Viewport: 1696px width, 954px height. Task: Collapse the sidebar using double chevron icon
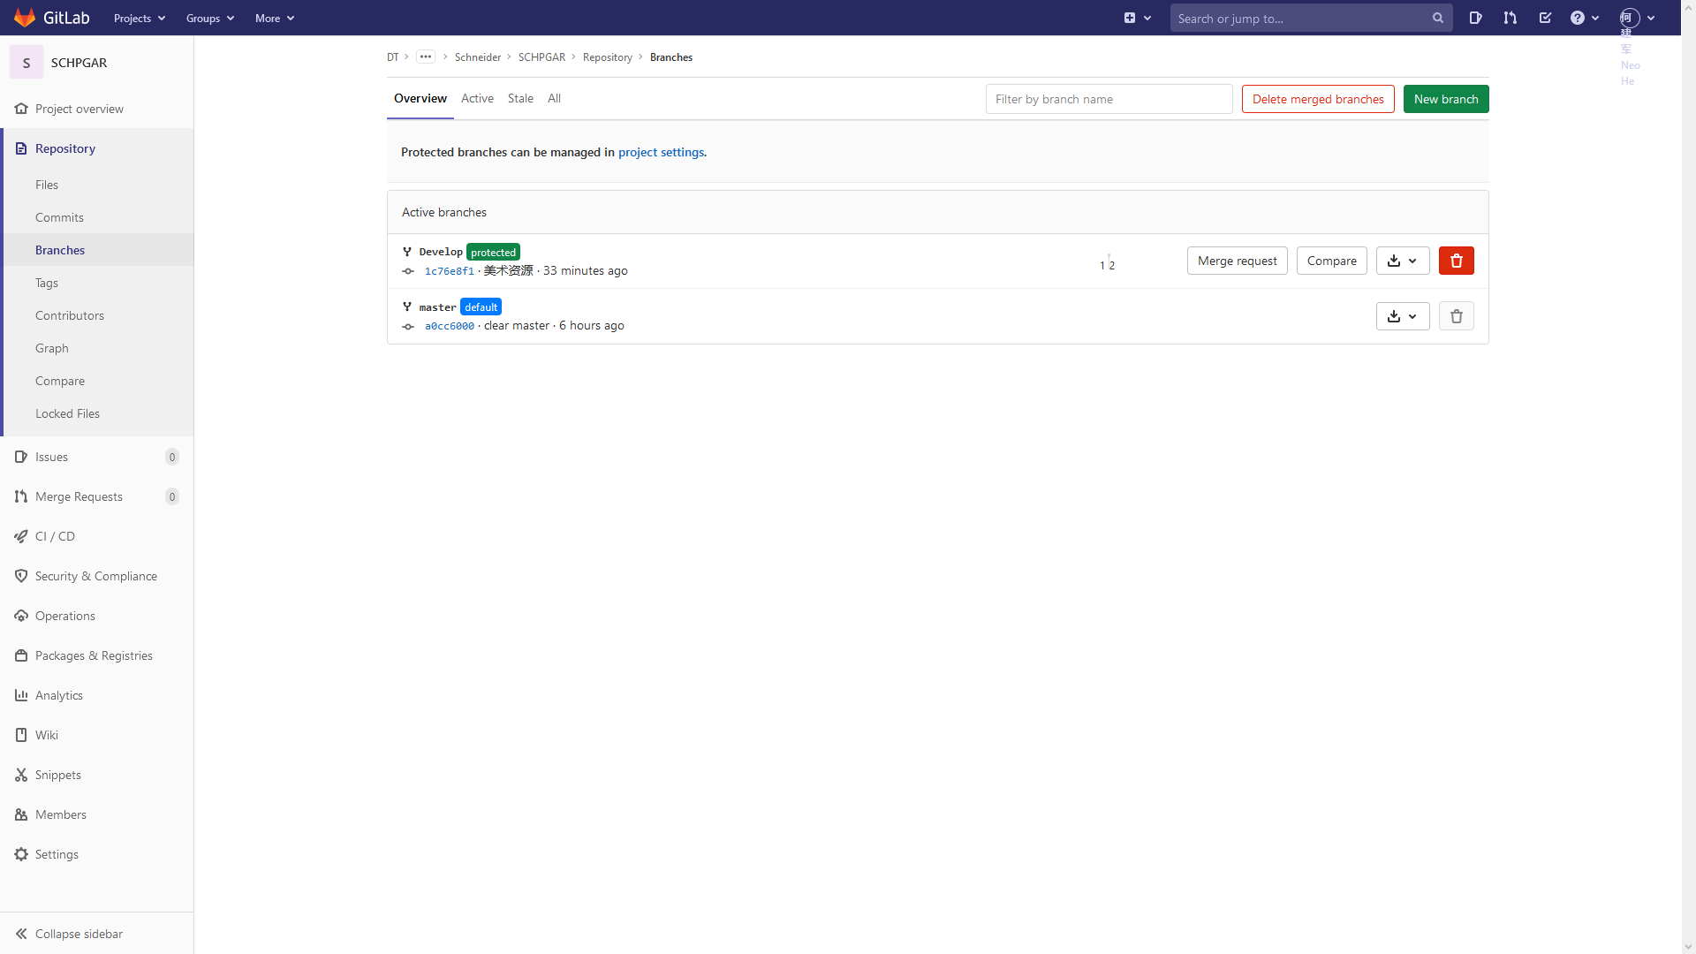[21, 934]
